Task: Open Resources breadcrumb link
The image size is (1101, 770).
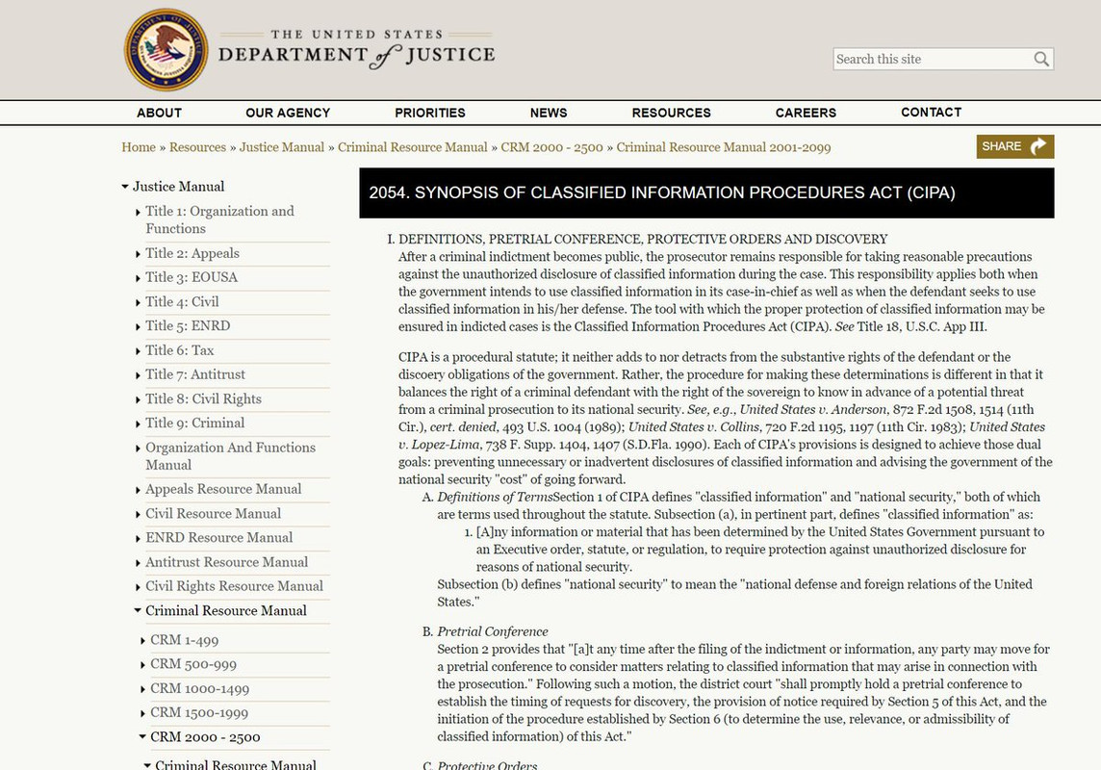Action: click(197, 146)
